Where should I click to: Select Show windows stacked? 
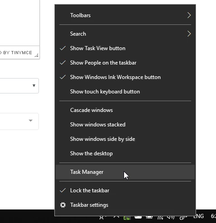tap(125, 125)
